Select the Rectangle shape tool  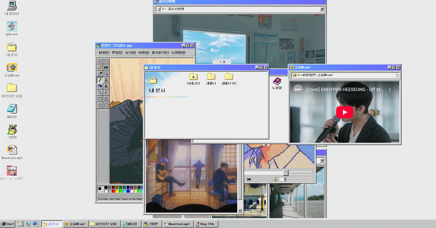[x=100, y=99]
